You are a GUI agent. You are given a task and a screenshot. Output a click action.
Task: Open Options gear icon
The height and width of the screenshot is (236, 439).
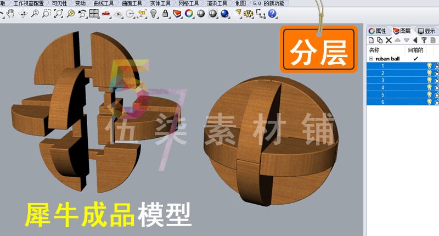coord(249,13)
